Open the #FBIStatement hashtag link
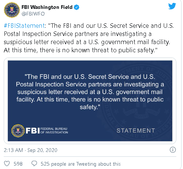183x169 pixels. coord(24,26)
